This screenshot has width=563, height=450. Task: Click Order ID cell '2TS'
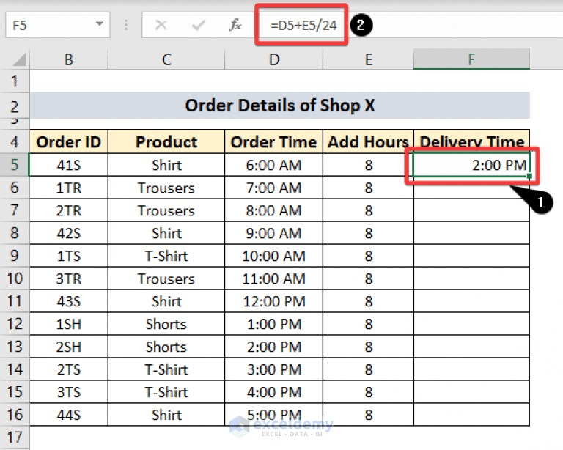point(69,369)
